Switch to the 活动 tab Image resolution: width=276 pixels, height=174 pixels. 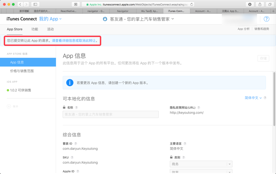click(x=50, y=29)
